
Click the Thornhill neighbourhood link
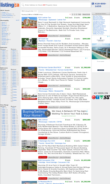tap(50, 41)
